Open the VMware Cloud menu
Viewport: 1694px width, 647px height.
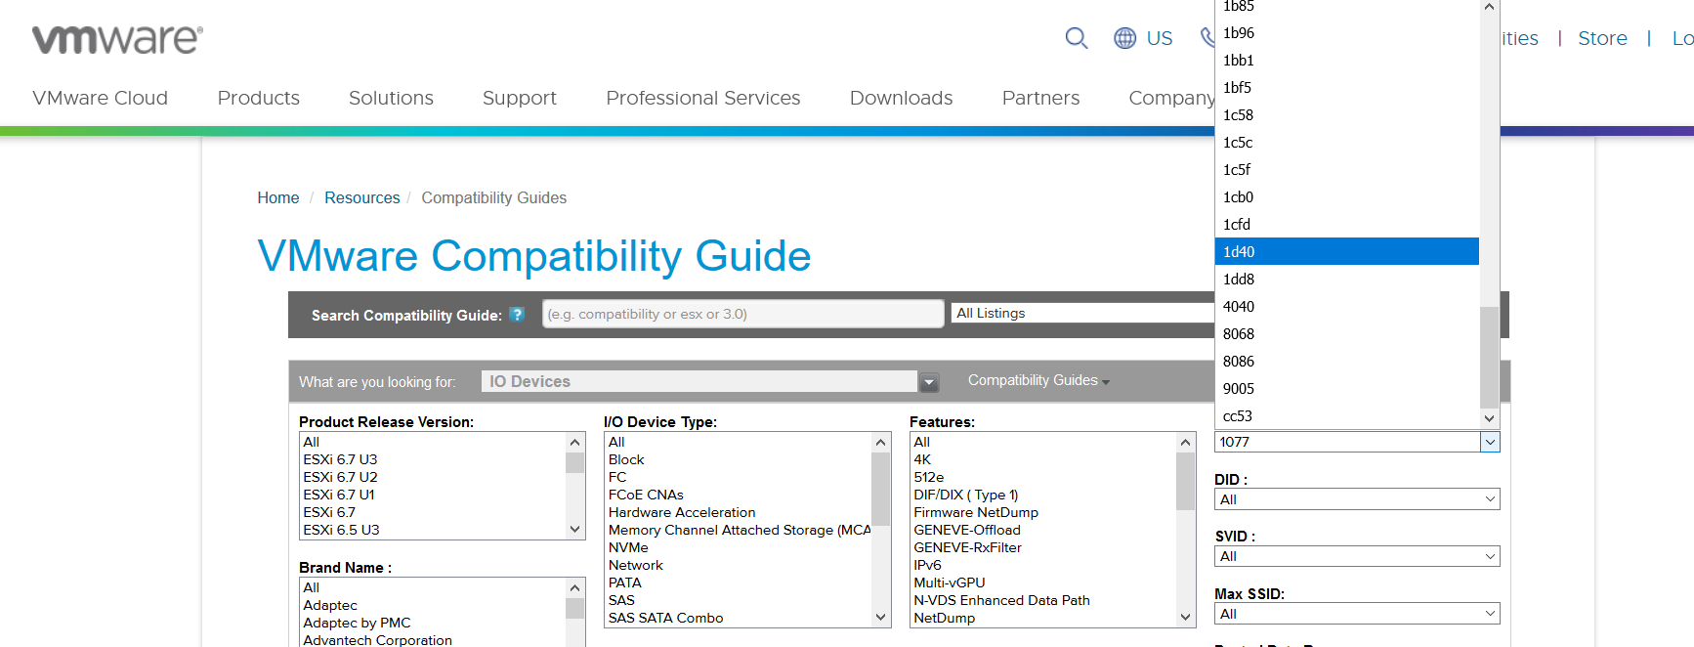(101, 98)
